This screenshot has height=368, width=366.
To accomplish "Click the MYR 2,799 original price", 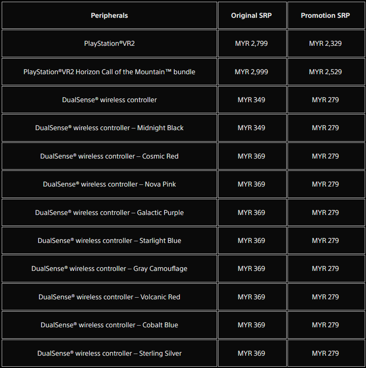I will point(251,43).
